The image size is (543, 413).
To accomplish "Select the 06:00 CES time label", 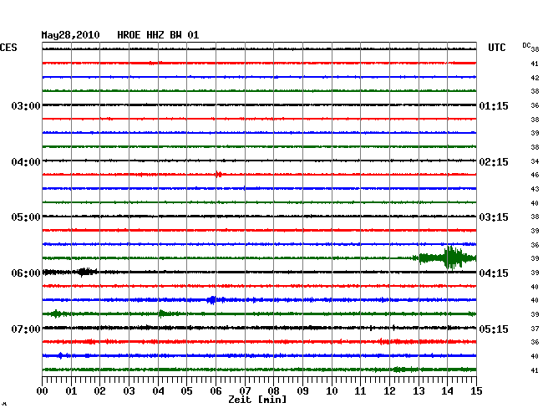I will 26,273.
